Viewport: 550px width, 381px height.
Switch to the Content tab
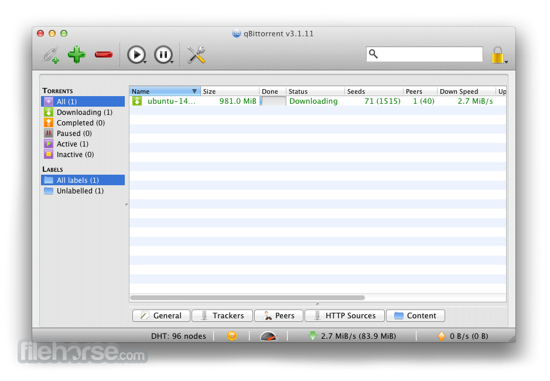click(x=416, y=316)
